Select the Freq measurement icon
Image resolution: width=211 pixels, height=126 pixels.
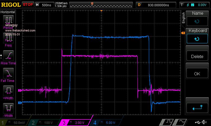8,38
